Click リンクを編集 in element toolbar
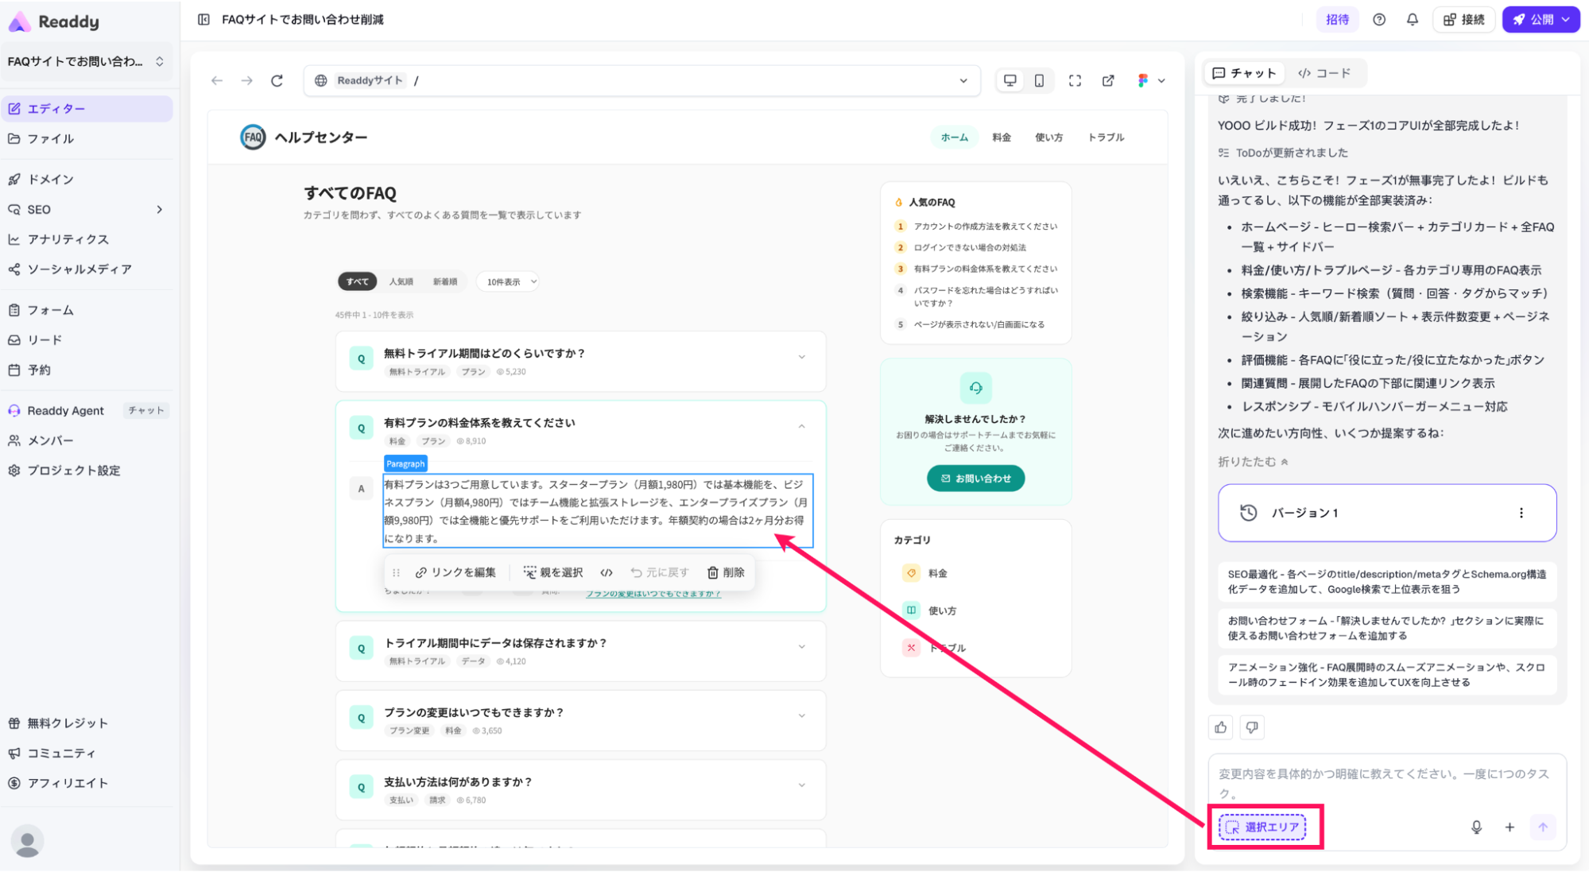 [x=455, y=572]
